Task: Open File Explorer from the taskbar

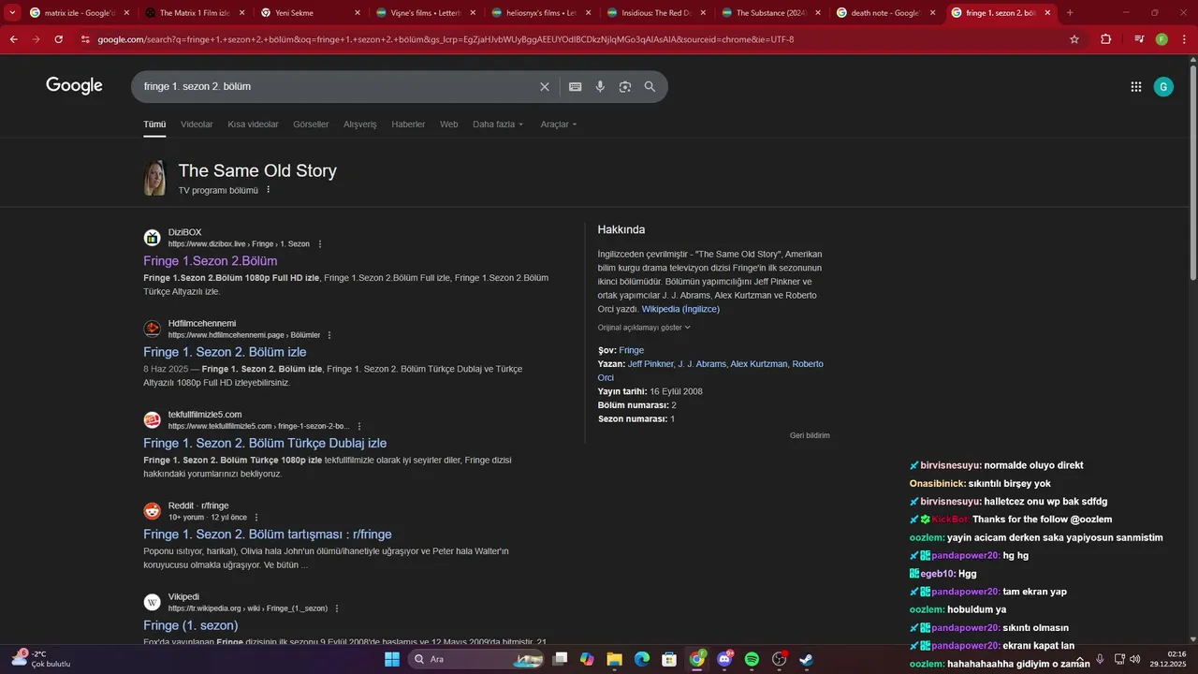Action: (x=614, y=659)
